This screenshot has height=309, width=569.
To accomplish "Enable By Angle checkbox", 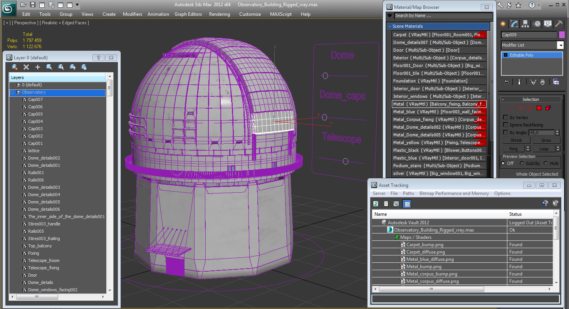I will (505, 133).
